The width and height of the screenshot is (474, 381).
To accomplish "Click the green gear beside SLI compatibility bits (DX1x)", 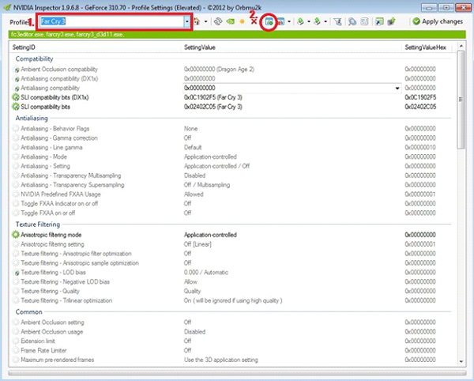I will [16, 97].
